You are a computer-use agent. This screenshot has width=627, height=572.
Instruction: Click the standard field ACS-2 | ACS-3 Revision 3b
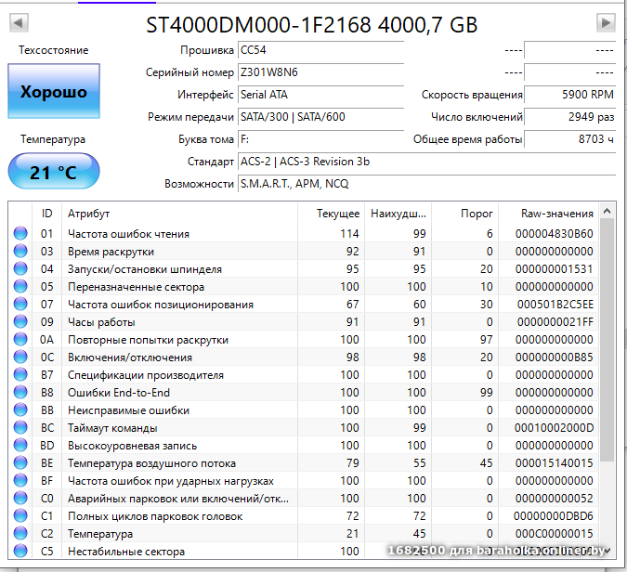pyautogui.click(x=426, y=162)
